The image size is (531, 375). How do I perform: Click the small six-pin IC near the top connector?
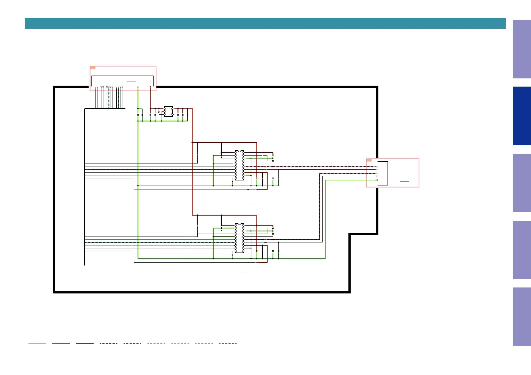click(x=168, y=111)
